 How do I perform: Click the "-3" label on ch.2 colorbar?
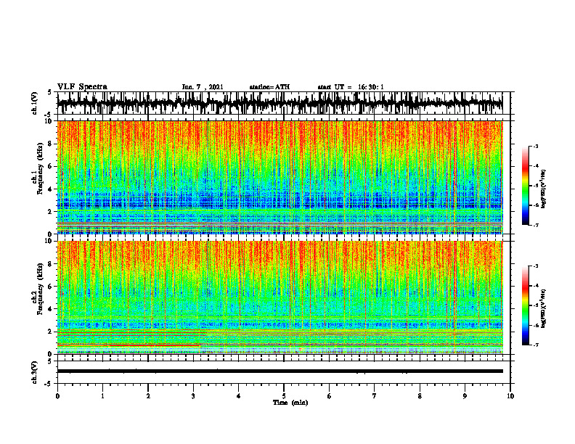pyautogui.click(x=536, y=266)
